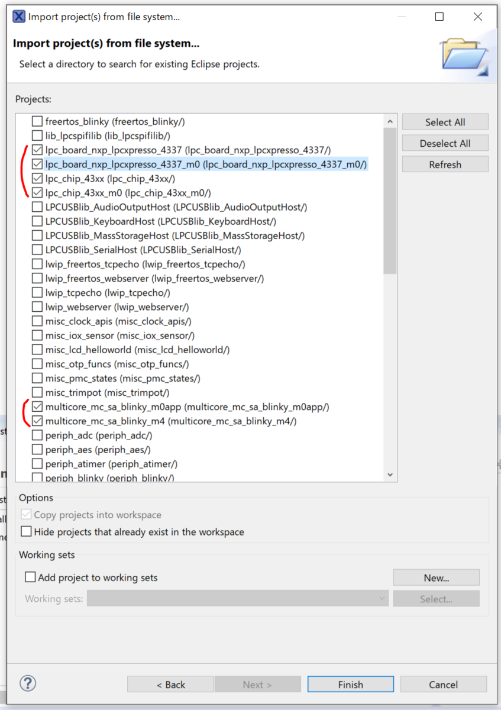Check the lib_lpcspifilib project checkbox
The width and height of the screenshot is (501, 710).
(37, 135)
